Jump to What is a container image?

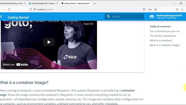(x=165, y=45)
